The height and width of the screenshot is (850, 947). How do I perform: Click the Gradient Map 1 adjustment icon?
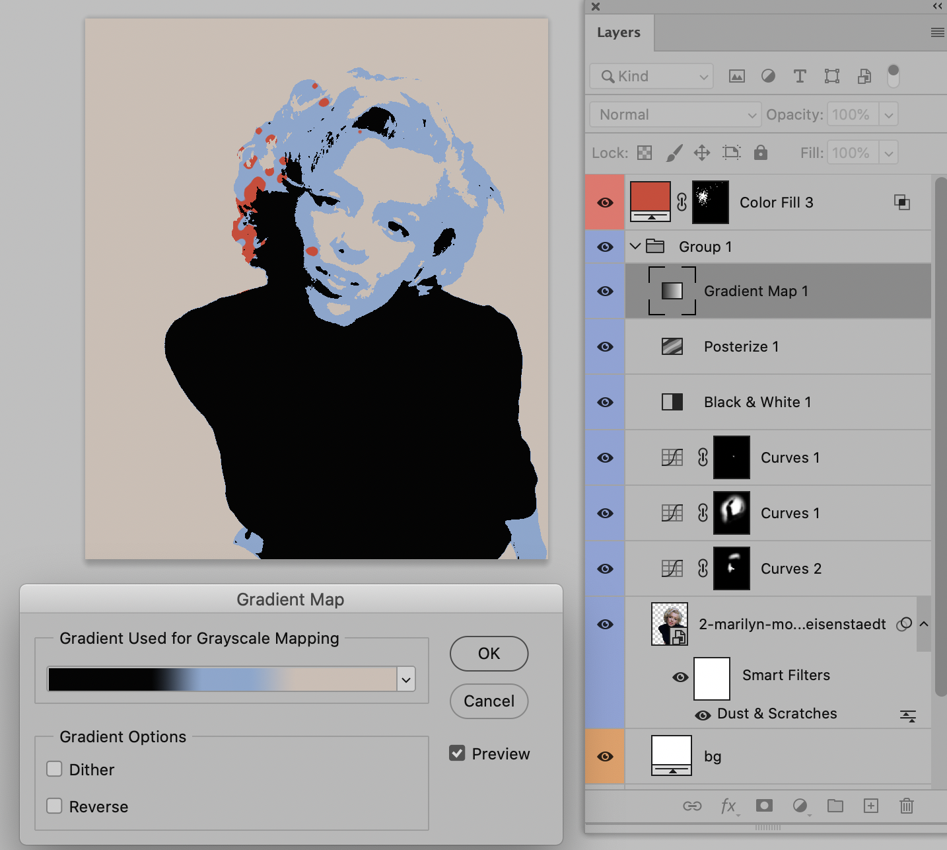(x=672, y=291)
